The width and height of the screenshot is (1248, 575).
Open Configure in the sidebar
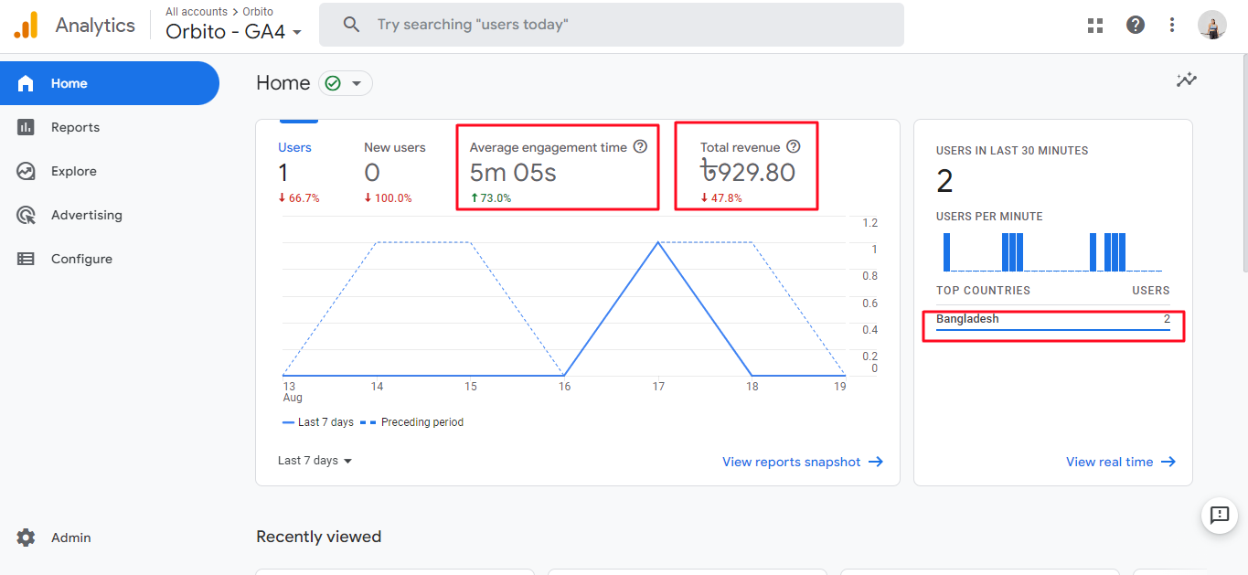(110, 259)
